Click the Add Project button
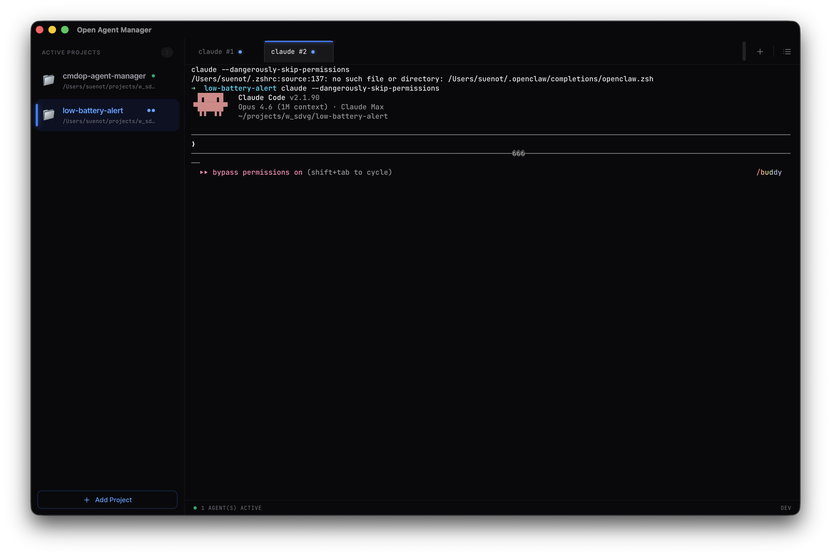Viewport: 831px width, 556px height. tap(107, 500)
